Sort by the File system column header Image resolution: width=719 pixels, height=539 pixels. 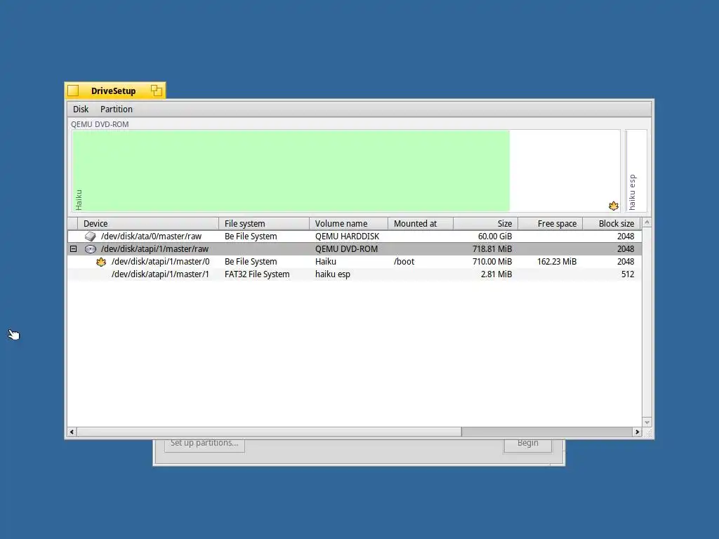[x=264, y=224]
